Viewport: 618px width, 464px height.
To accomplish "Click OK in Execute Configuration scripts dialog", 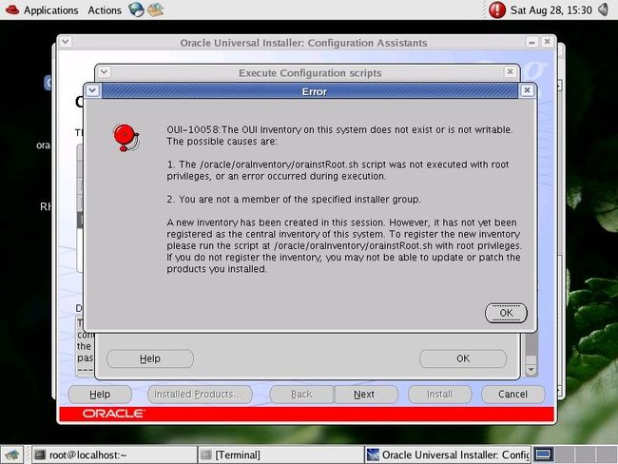I will 463,358.
